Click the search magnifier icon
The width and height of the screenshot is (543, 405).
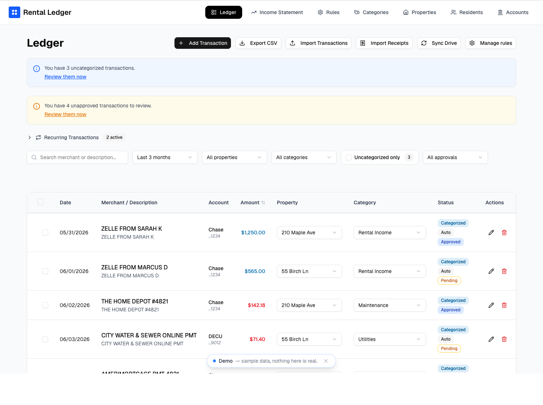coord(34,157)
